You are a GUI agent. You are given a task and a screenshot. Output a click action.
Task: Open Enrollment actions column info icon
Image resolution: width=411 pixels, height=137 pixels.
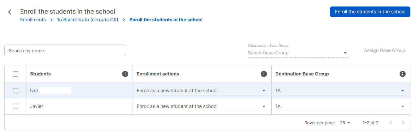(x=264, y=74)
